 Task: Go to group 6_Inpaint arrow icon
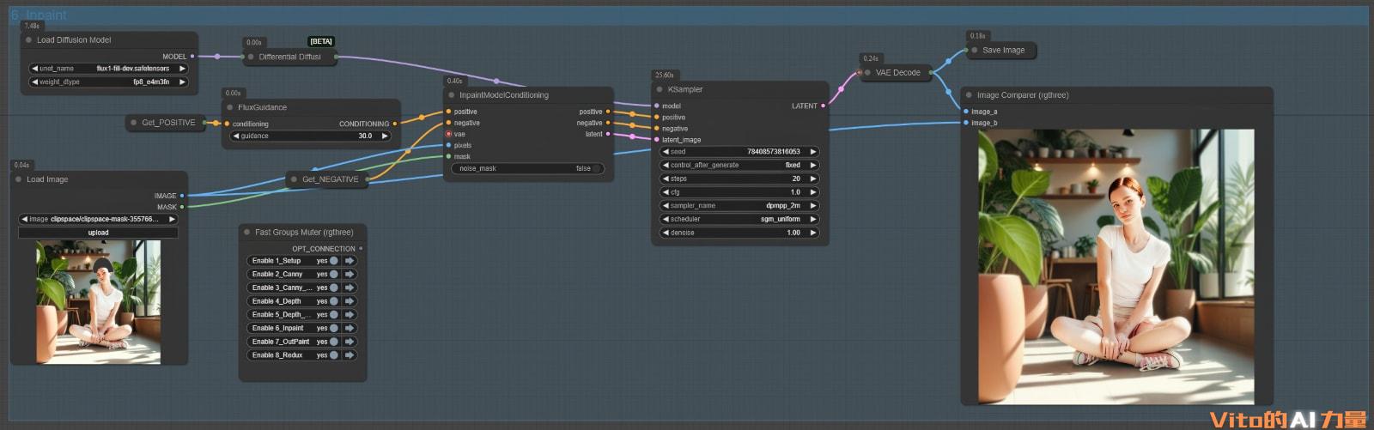350,328
